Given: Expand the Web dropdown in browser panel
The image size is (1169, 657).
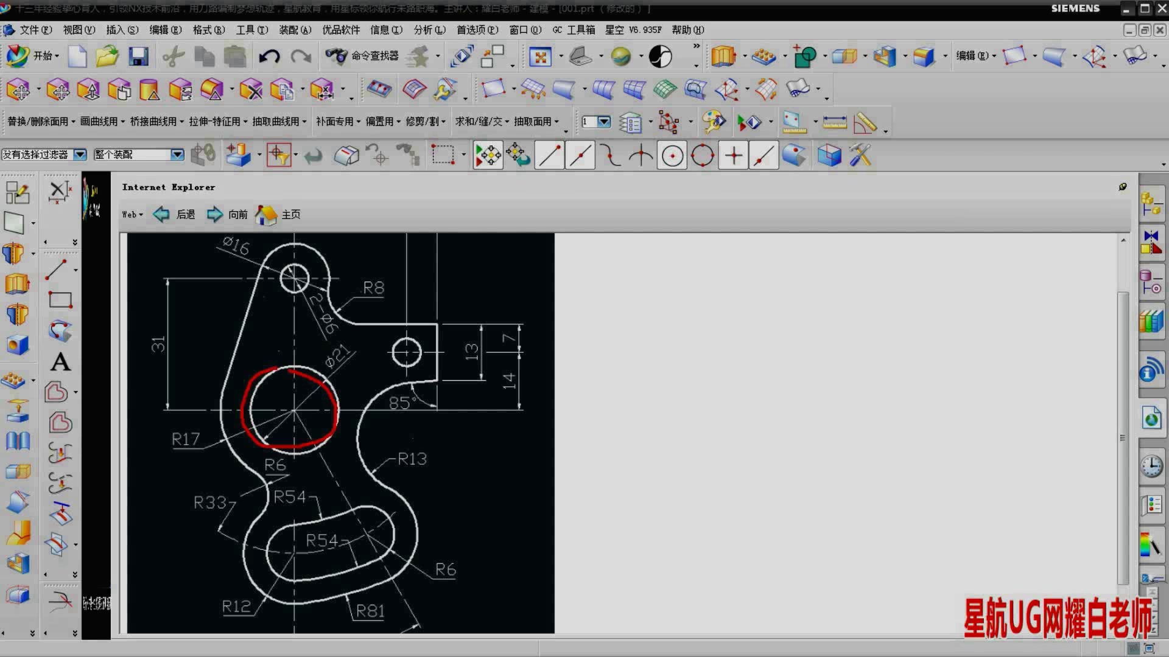Looking at the screenshot, I should pyautogui.click(x=132, y=215).
